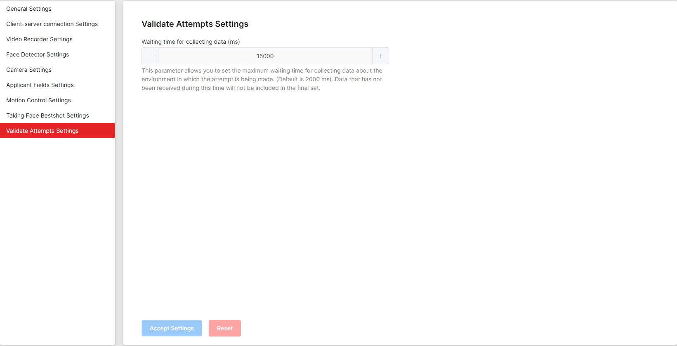Select Taking Face Bestshot Settings
This screenshot has width=677, height=346.
(47, 115)
